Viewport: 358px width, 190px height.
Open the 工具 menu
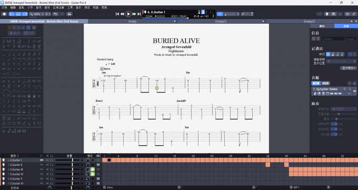click(x=70, y=7)
